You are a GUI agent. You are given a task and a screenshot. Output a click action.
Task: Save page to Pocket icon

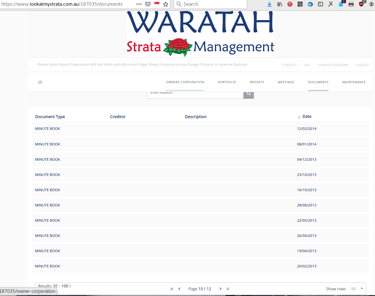click(x=148, y=4)
